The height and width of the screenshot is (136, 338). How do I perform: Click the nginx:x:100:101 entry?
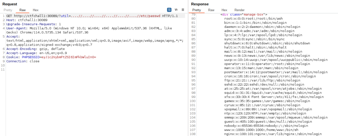pos(273,134)
